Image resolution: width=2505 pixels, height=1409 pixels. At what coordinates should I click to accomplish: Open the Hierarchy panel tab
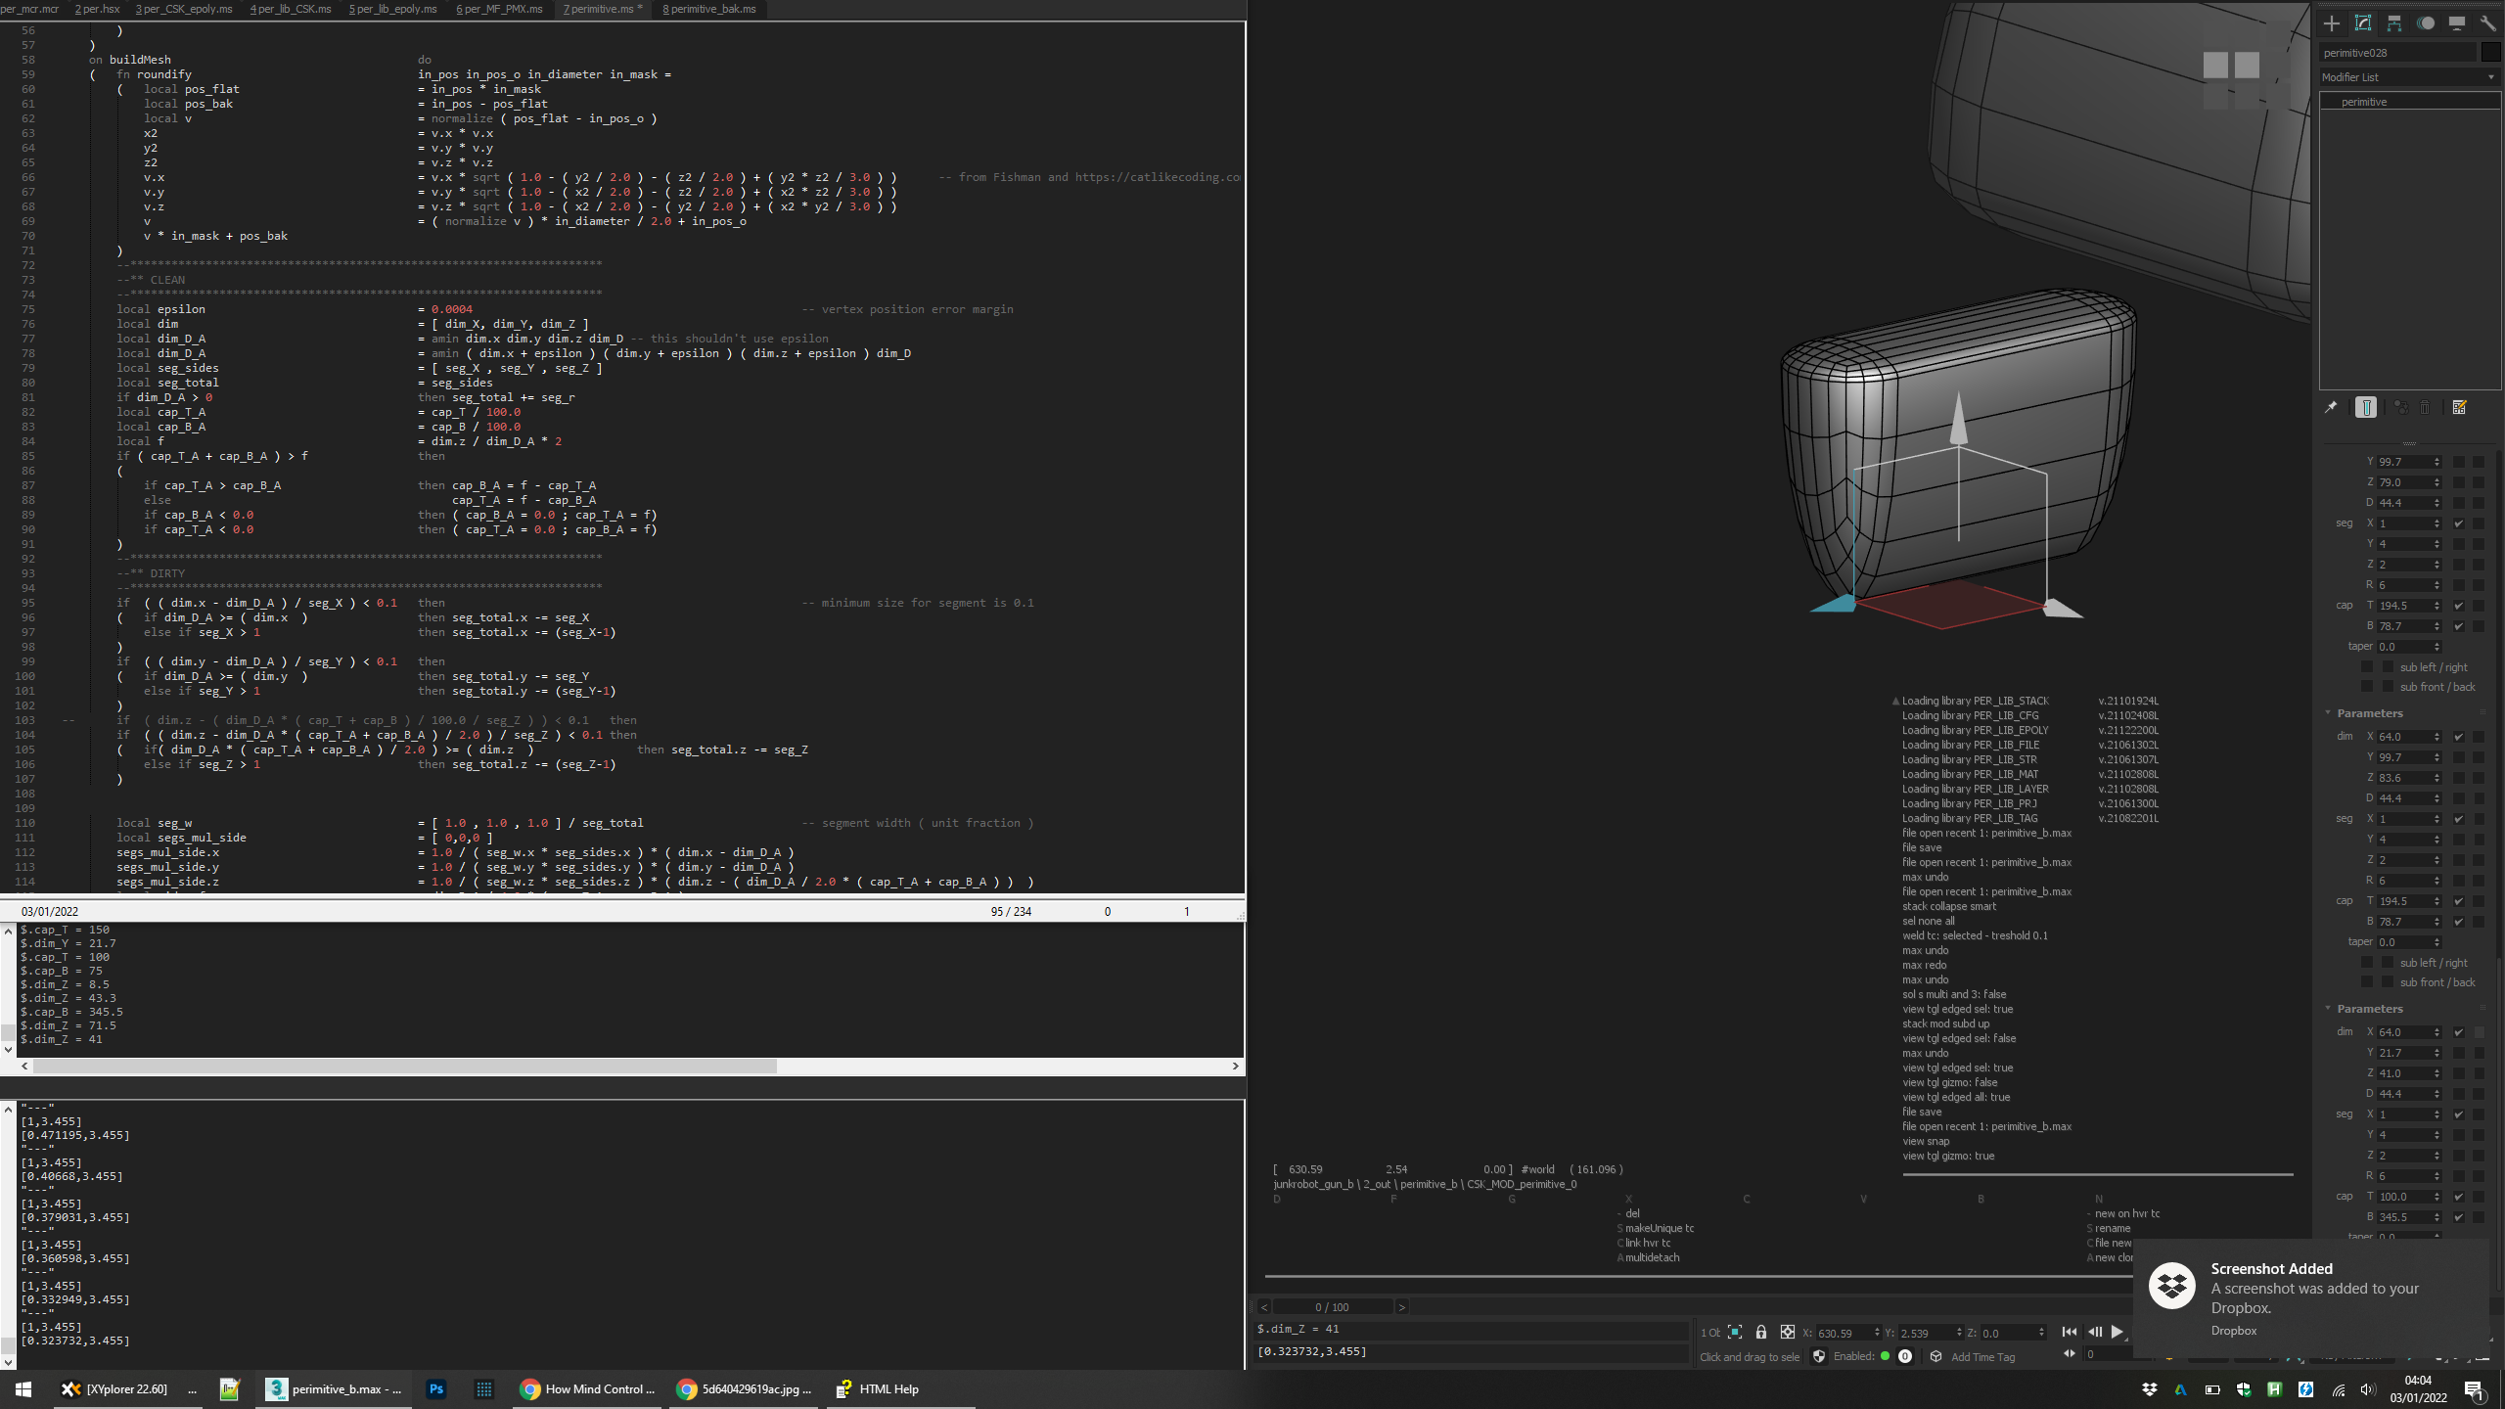[x=2394, y=23]
